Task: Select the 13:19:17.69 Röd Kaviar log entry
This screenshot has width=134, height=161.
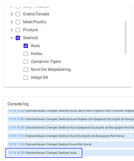Action: point(71,144)
